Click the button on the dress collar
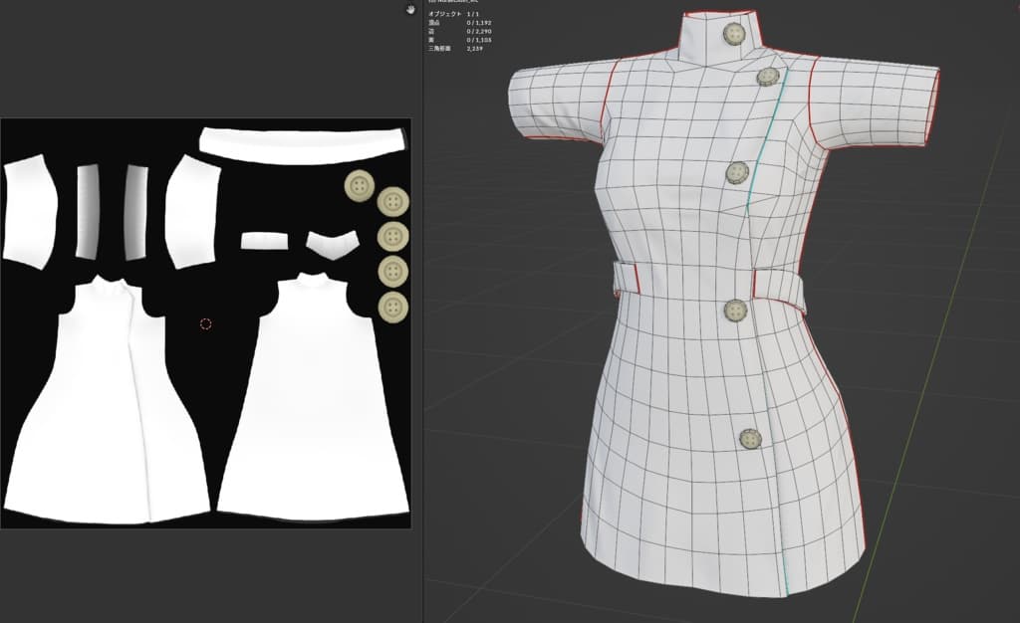Image resolution: width=1020 pixels, height=623 pixels. point(736,36)
